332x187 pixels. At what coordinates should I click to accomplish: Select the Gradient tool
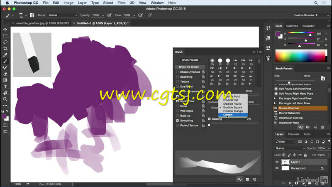tap(5, 80)
